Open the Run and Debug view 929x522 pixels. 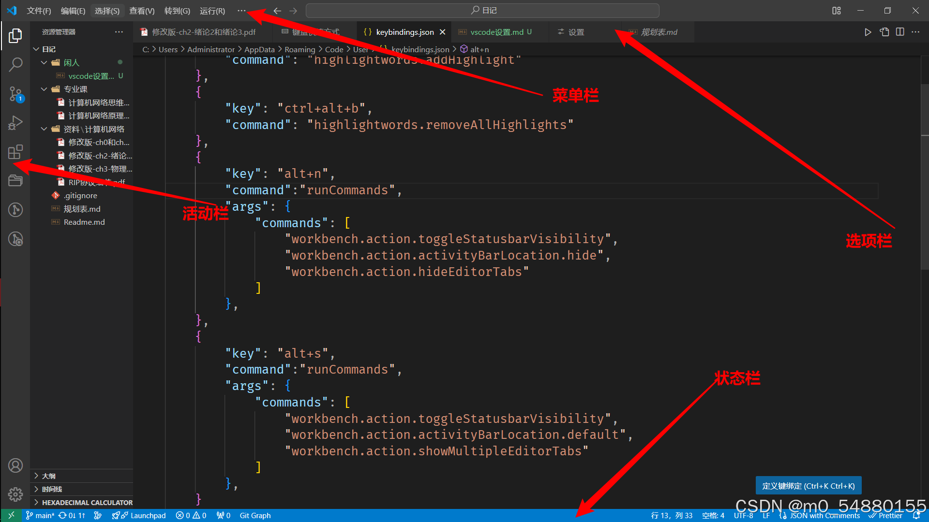click(15, 123)
